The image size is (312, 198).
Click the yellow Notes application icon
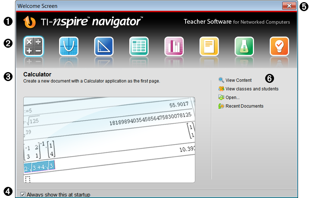[x=209, y=47]
